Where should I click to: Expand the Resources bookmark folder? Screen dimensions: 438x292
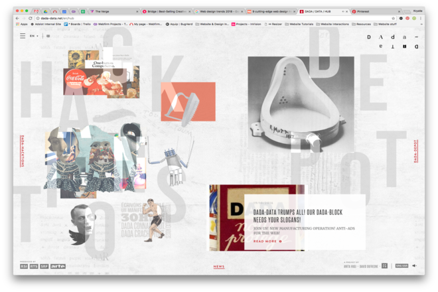[x=361, y=24]
